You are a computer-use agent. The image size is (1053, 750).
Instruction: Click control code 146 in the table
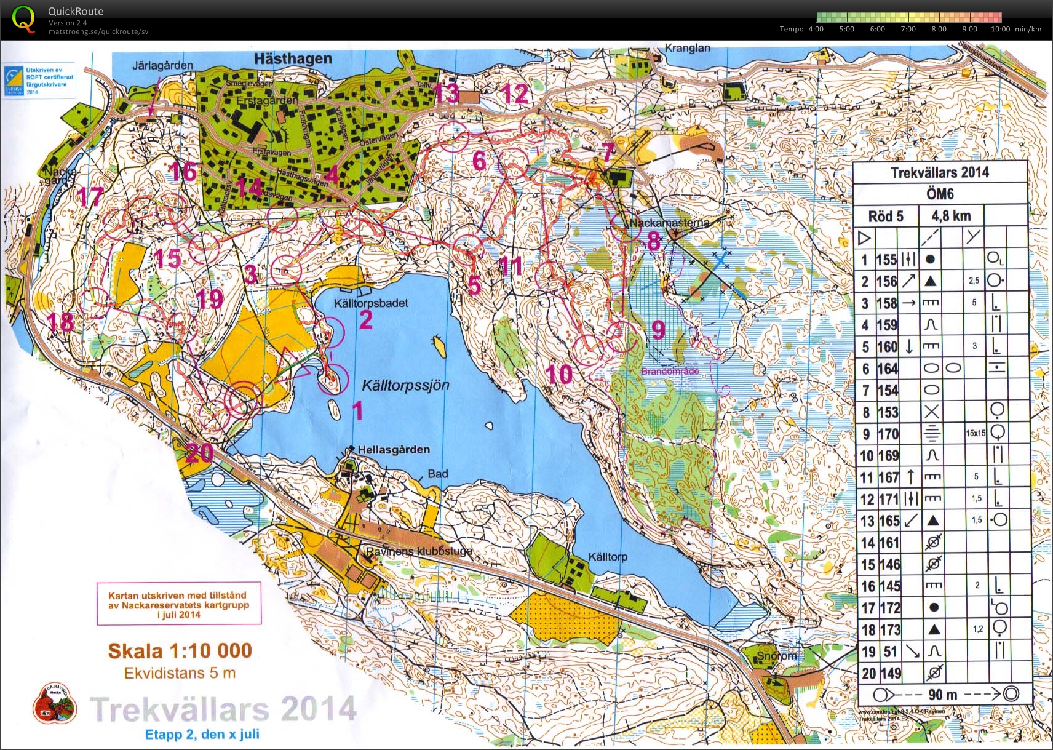click(889, 565)
